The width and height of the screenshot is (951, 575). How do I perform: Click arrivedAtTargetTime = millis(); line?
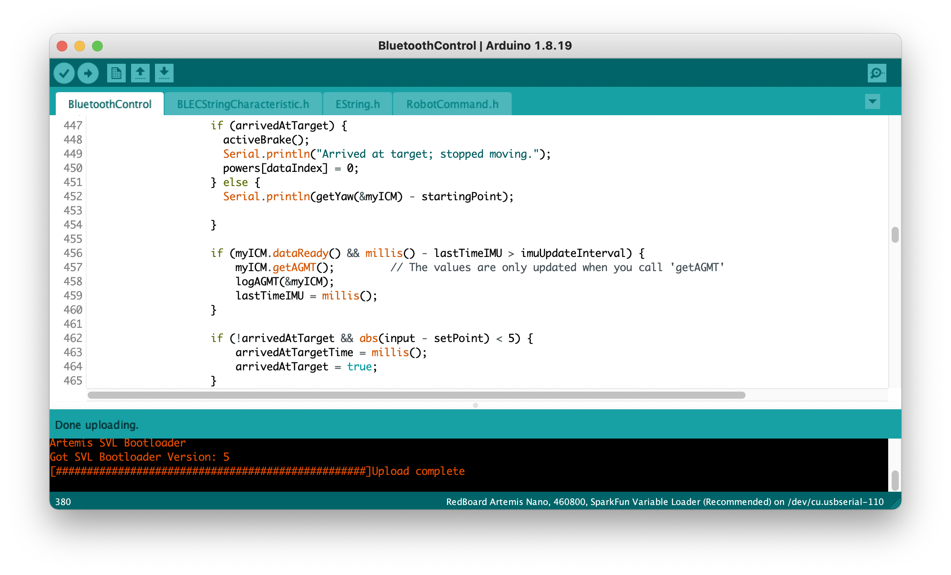(x=331, y=353)
